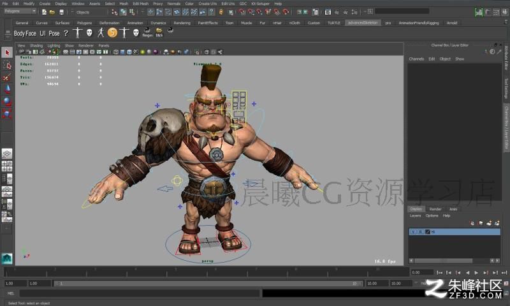The height and width of the screenshot is (306, 510).
Task: Open the AnimationFriendlyRigging shelf tab
Action: [x=419, y=23]
